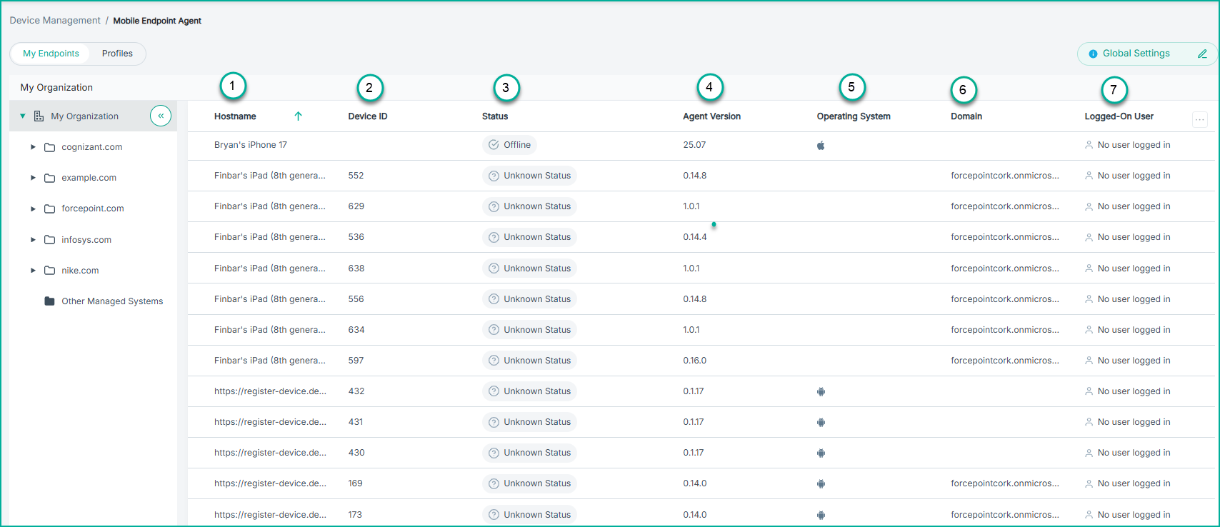Click the building icon beside My Organization
This screenshot has width=1220, height=527.
pyautogui.click(x=39, y=116)
